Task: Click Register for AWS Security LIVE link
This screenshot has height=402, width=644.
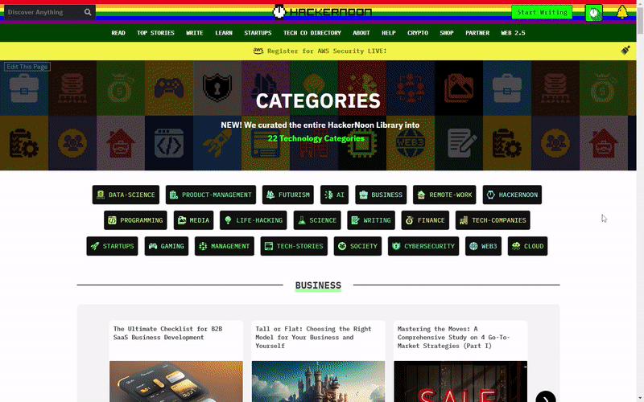Action: [327, 51]
